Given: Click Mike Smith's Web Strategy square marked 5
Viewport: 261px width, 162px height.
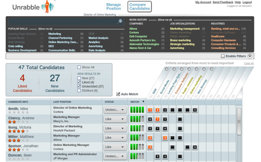Looking at the screenshot, I should 195,110.
